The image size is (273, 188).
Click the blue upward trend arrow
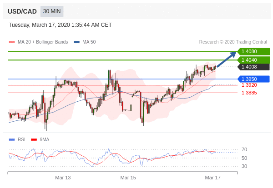point(227,59)
